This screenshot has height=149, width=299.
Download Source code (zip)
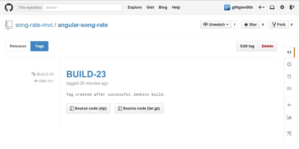pos(88,108)
